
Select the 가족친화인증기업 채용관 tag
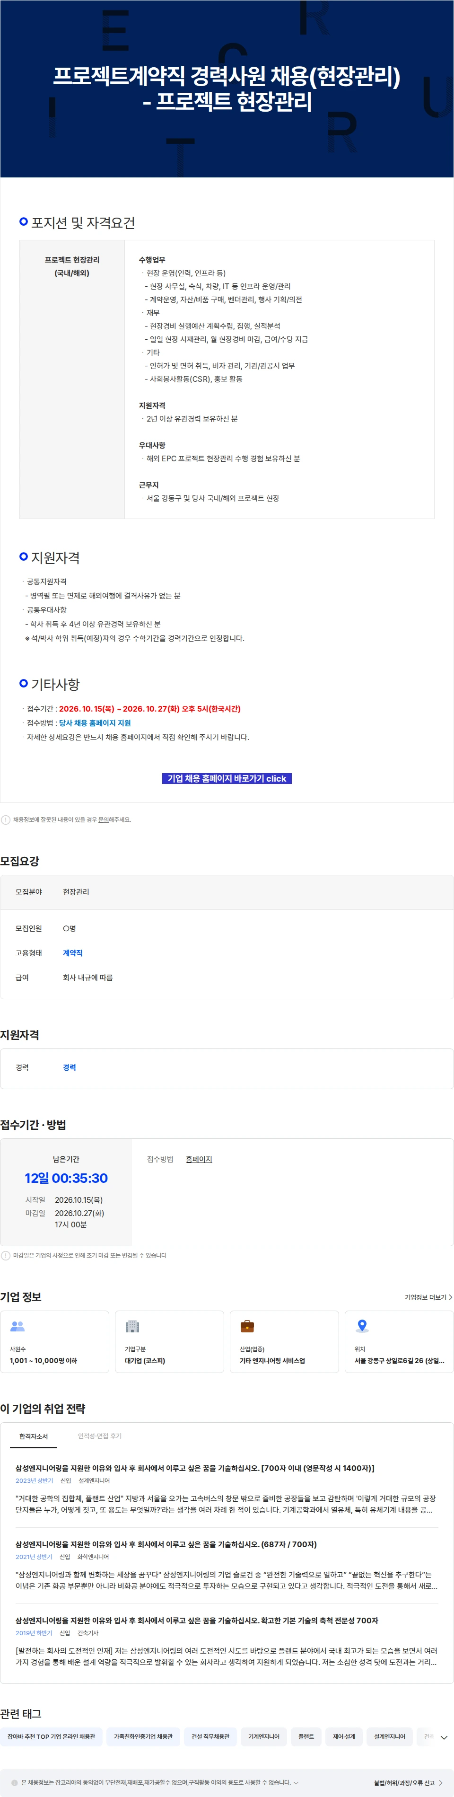(143, 1736)
